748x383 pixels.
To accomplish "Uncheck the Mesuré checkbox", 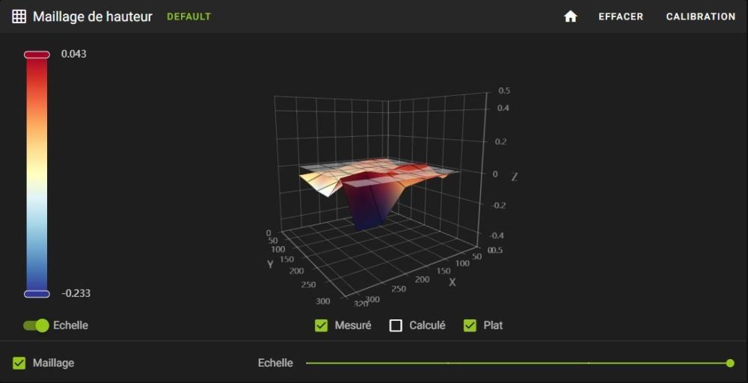I will pyautogui.click(x=322, y=325).
